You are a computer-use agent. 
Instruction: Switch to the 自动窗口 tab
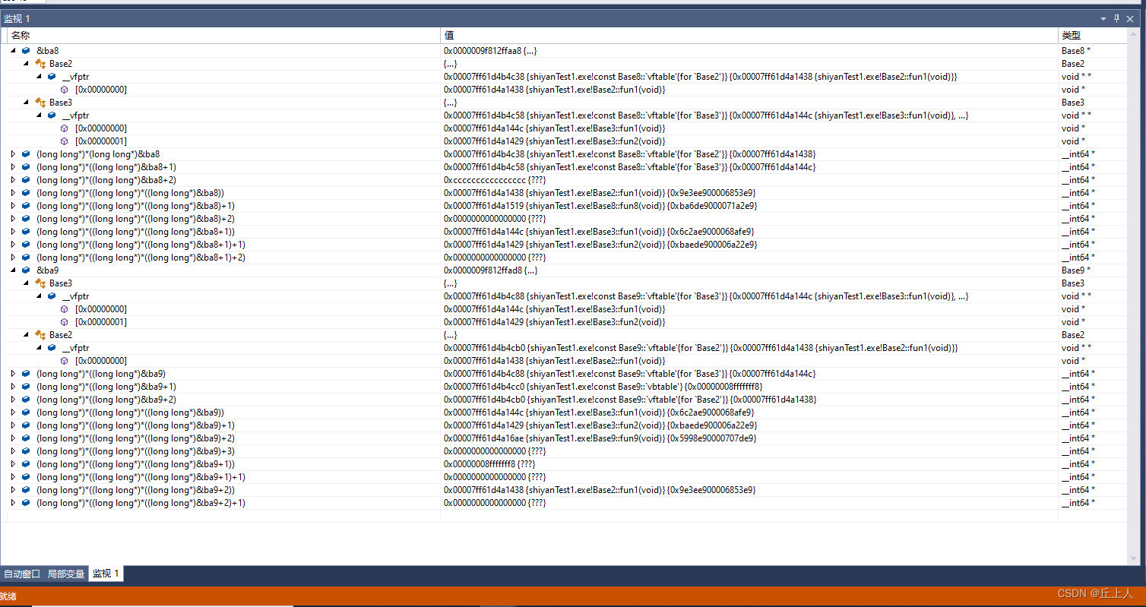point(21,574)
